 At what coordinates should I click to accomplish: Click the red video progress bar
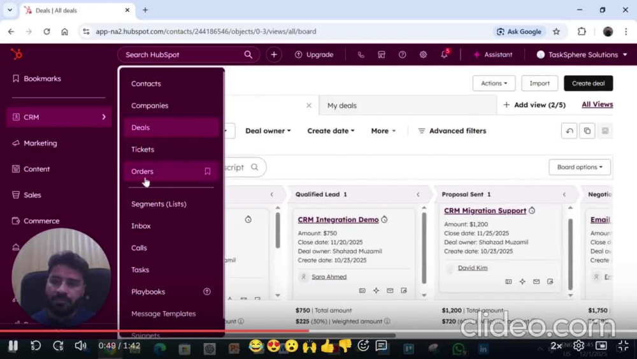pyautogui.click(x=154, y=331)
